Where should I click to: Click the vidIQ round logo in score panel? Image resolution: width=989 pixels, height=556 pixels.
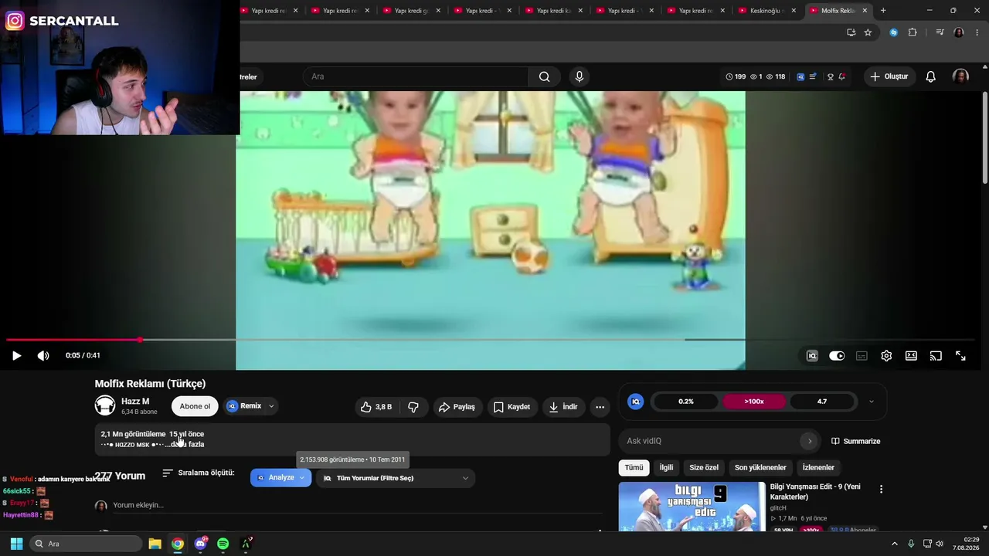[x=635, y=402]
